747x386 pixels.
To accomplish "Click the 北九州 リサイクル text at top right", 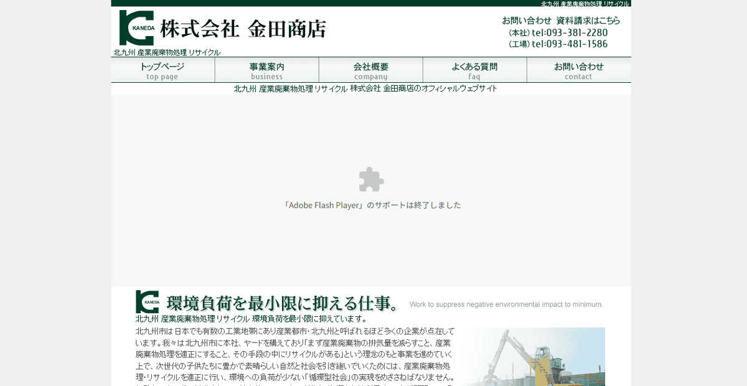I will pos(584,3).
